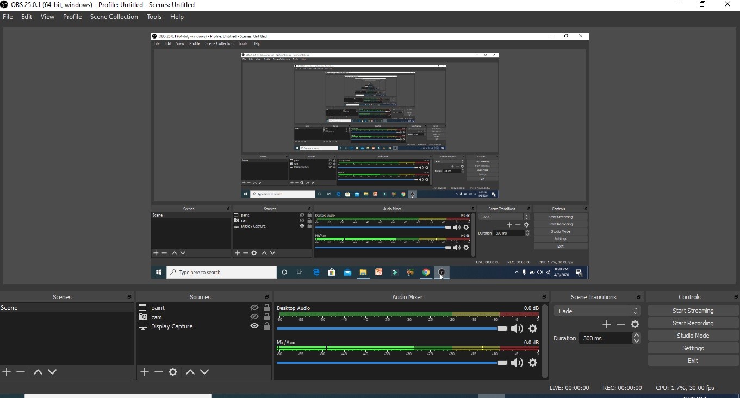
Task: Click the CPU: 1.7%, 30.00 fps status
Action: coord(685,388)
